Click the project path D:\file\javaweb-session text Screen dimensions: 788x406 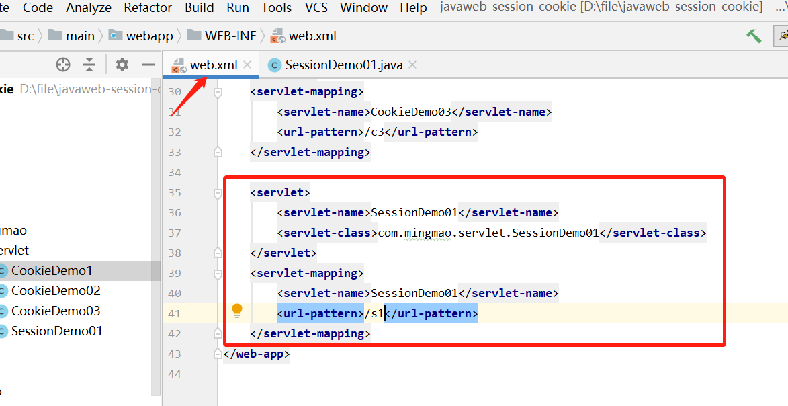pyautogui.click(x=89, y=89)
